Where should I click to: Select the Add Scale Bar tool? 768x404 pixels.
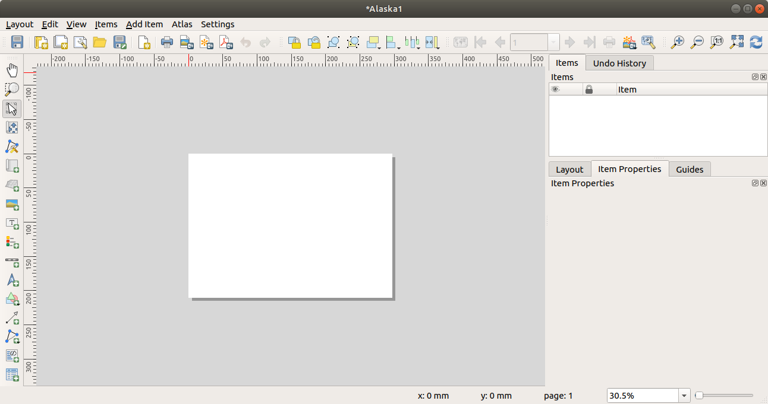pyautogui.click(x=12, y=261)
